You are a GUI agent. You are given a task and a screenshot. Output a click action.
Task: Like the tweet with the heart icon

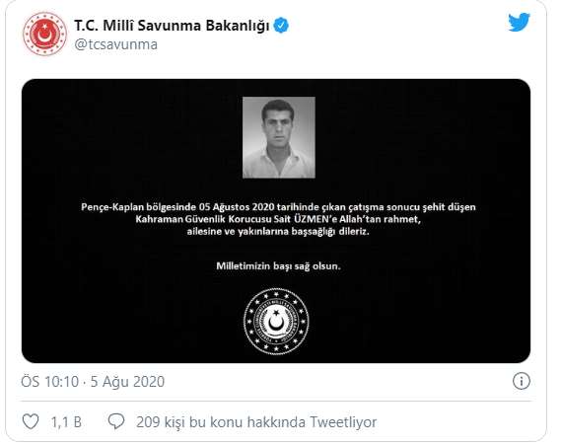pos(31,421)
